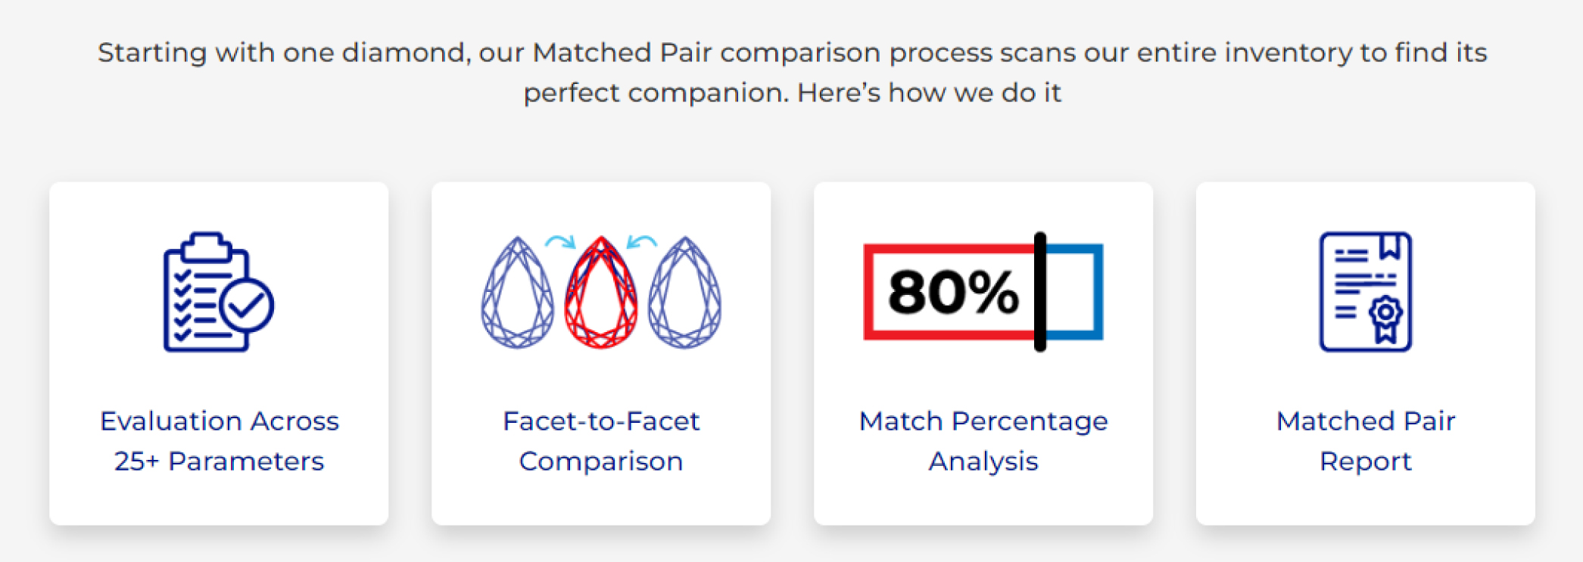Select the red pear diamond in the center
Screen dimensions: 1583x562
(x=601, y=293)
